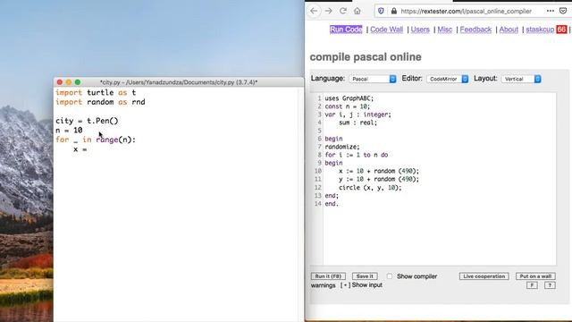The image size is (572, 322).
Task: Click the city.py window title bar text
Action: coord(179,82)
